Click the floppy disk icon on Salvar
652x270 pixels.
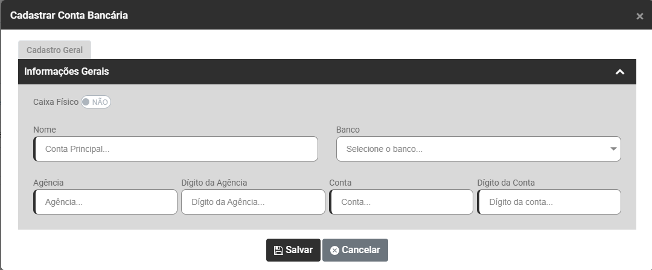[x=278, y=250]
